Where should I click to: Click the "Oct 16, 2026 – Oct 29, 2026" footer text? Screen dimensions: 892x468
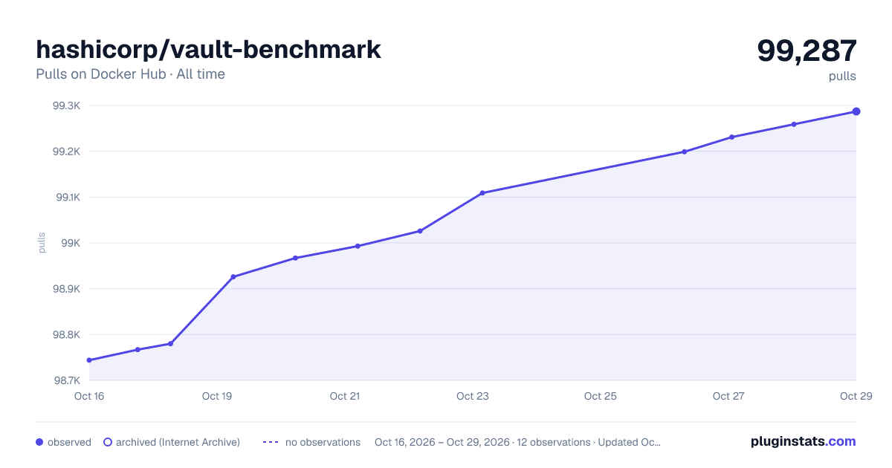click(442, 442)
